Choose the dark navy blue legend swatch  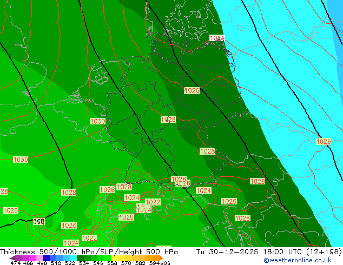pyautogui.click(x=46, y=258)
